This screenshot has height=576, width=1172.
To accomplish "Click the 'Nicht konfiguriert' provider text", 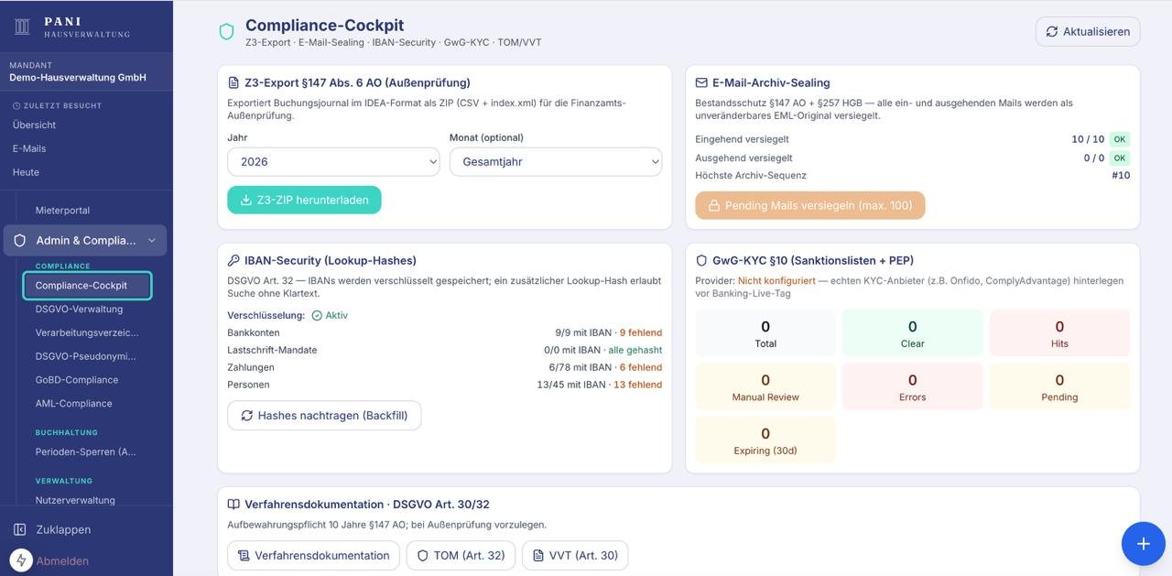I will tap(776, 281).
